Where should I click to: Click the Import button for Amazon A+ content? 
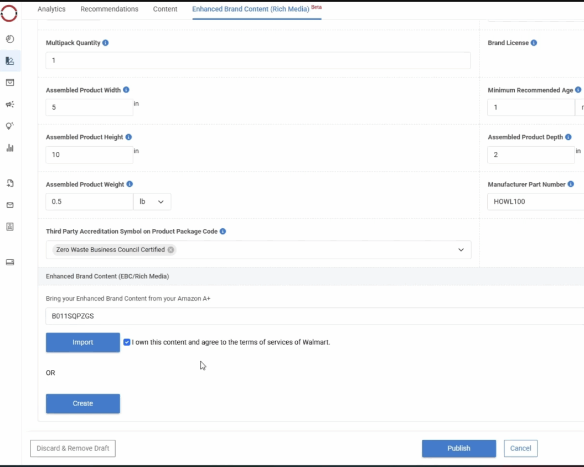[82, 342]
